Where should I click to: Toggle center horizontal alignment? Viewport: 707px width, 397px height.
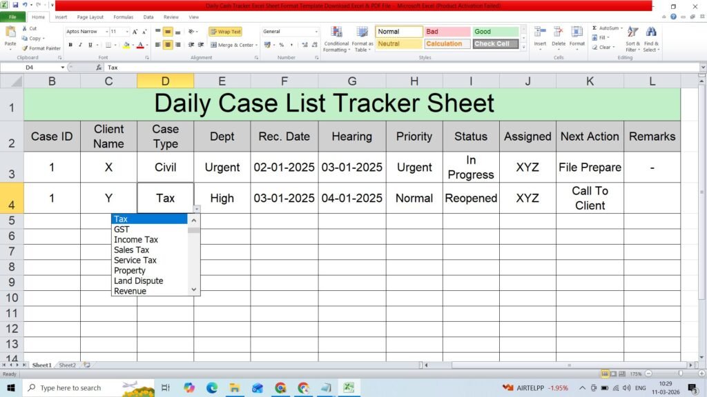point(167,45)
